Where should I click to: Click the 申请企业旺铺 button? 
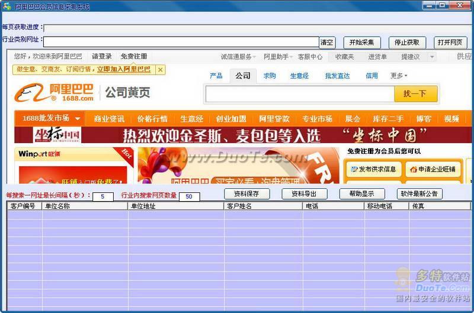coord(433,169)
